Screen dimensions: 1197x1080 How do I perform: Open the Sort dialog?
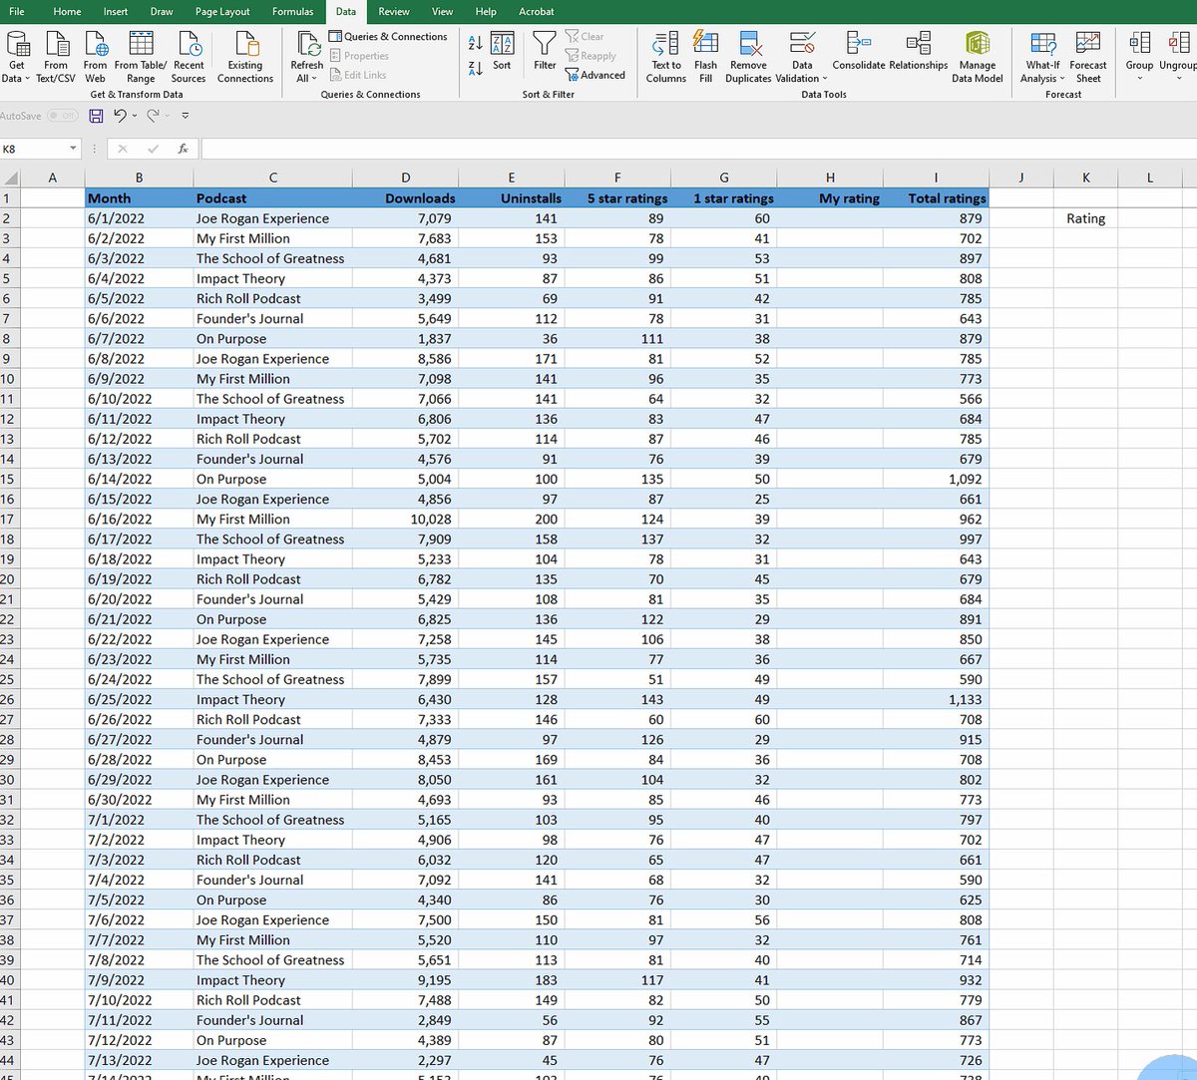coord(502,51)
